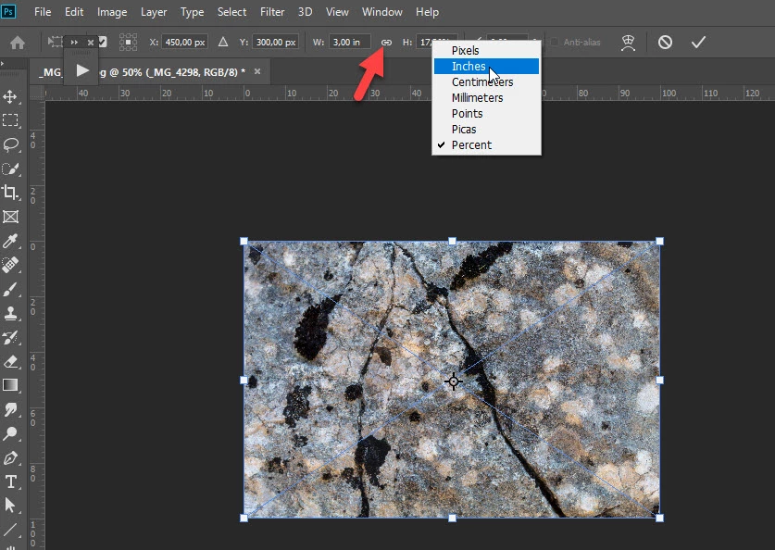Toggle the reference point checkbox
Viewport: 775px width, 550px height.
[x=102, y=42]
